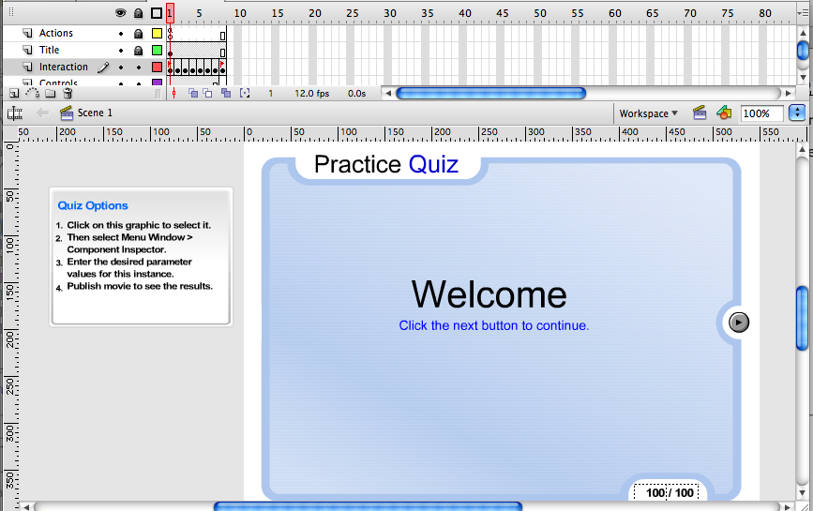The image size is (813, 511).
Task: Click the Practice Quiz title text
Action: click(x=386, y=164)
